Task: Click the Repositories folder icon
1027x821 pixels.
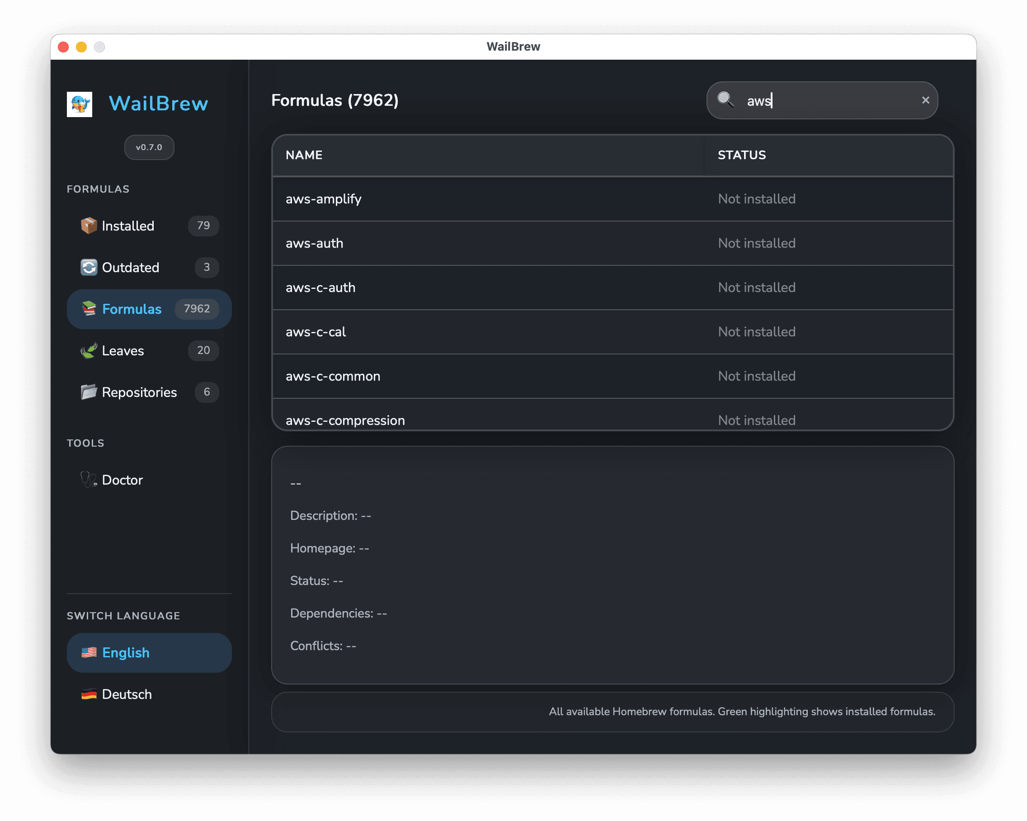Action: 89,392
